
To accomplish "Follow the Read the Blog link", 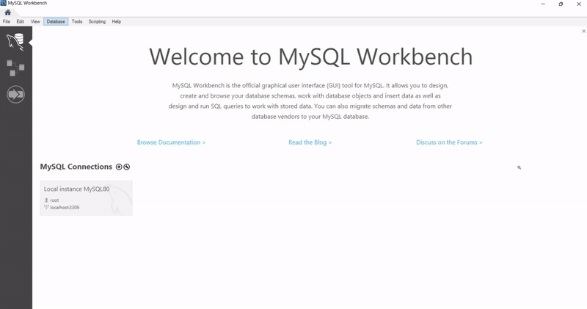I will [310, 142].
